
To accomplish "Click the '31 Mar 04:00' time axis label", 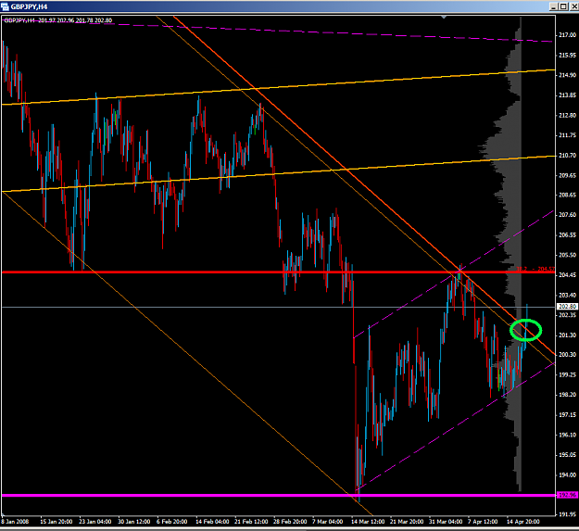I will (x=446, y=522).
